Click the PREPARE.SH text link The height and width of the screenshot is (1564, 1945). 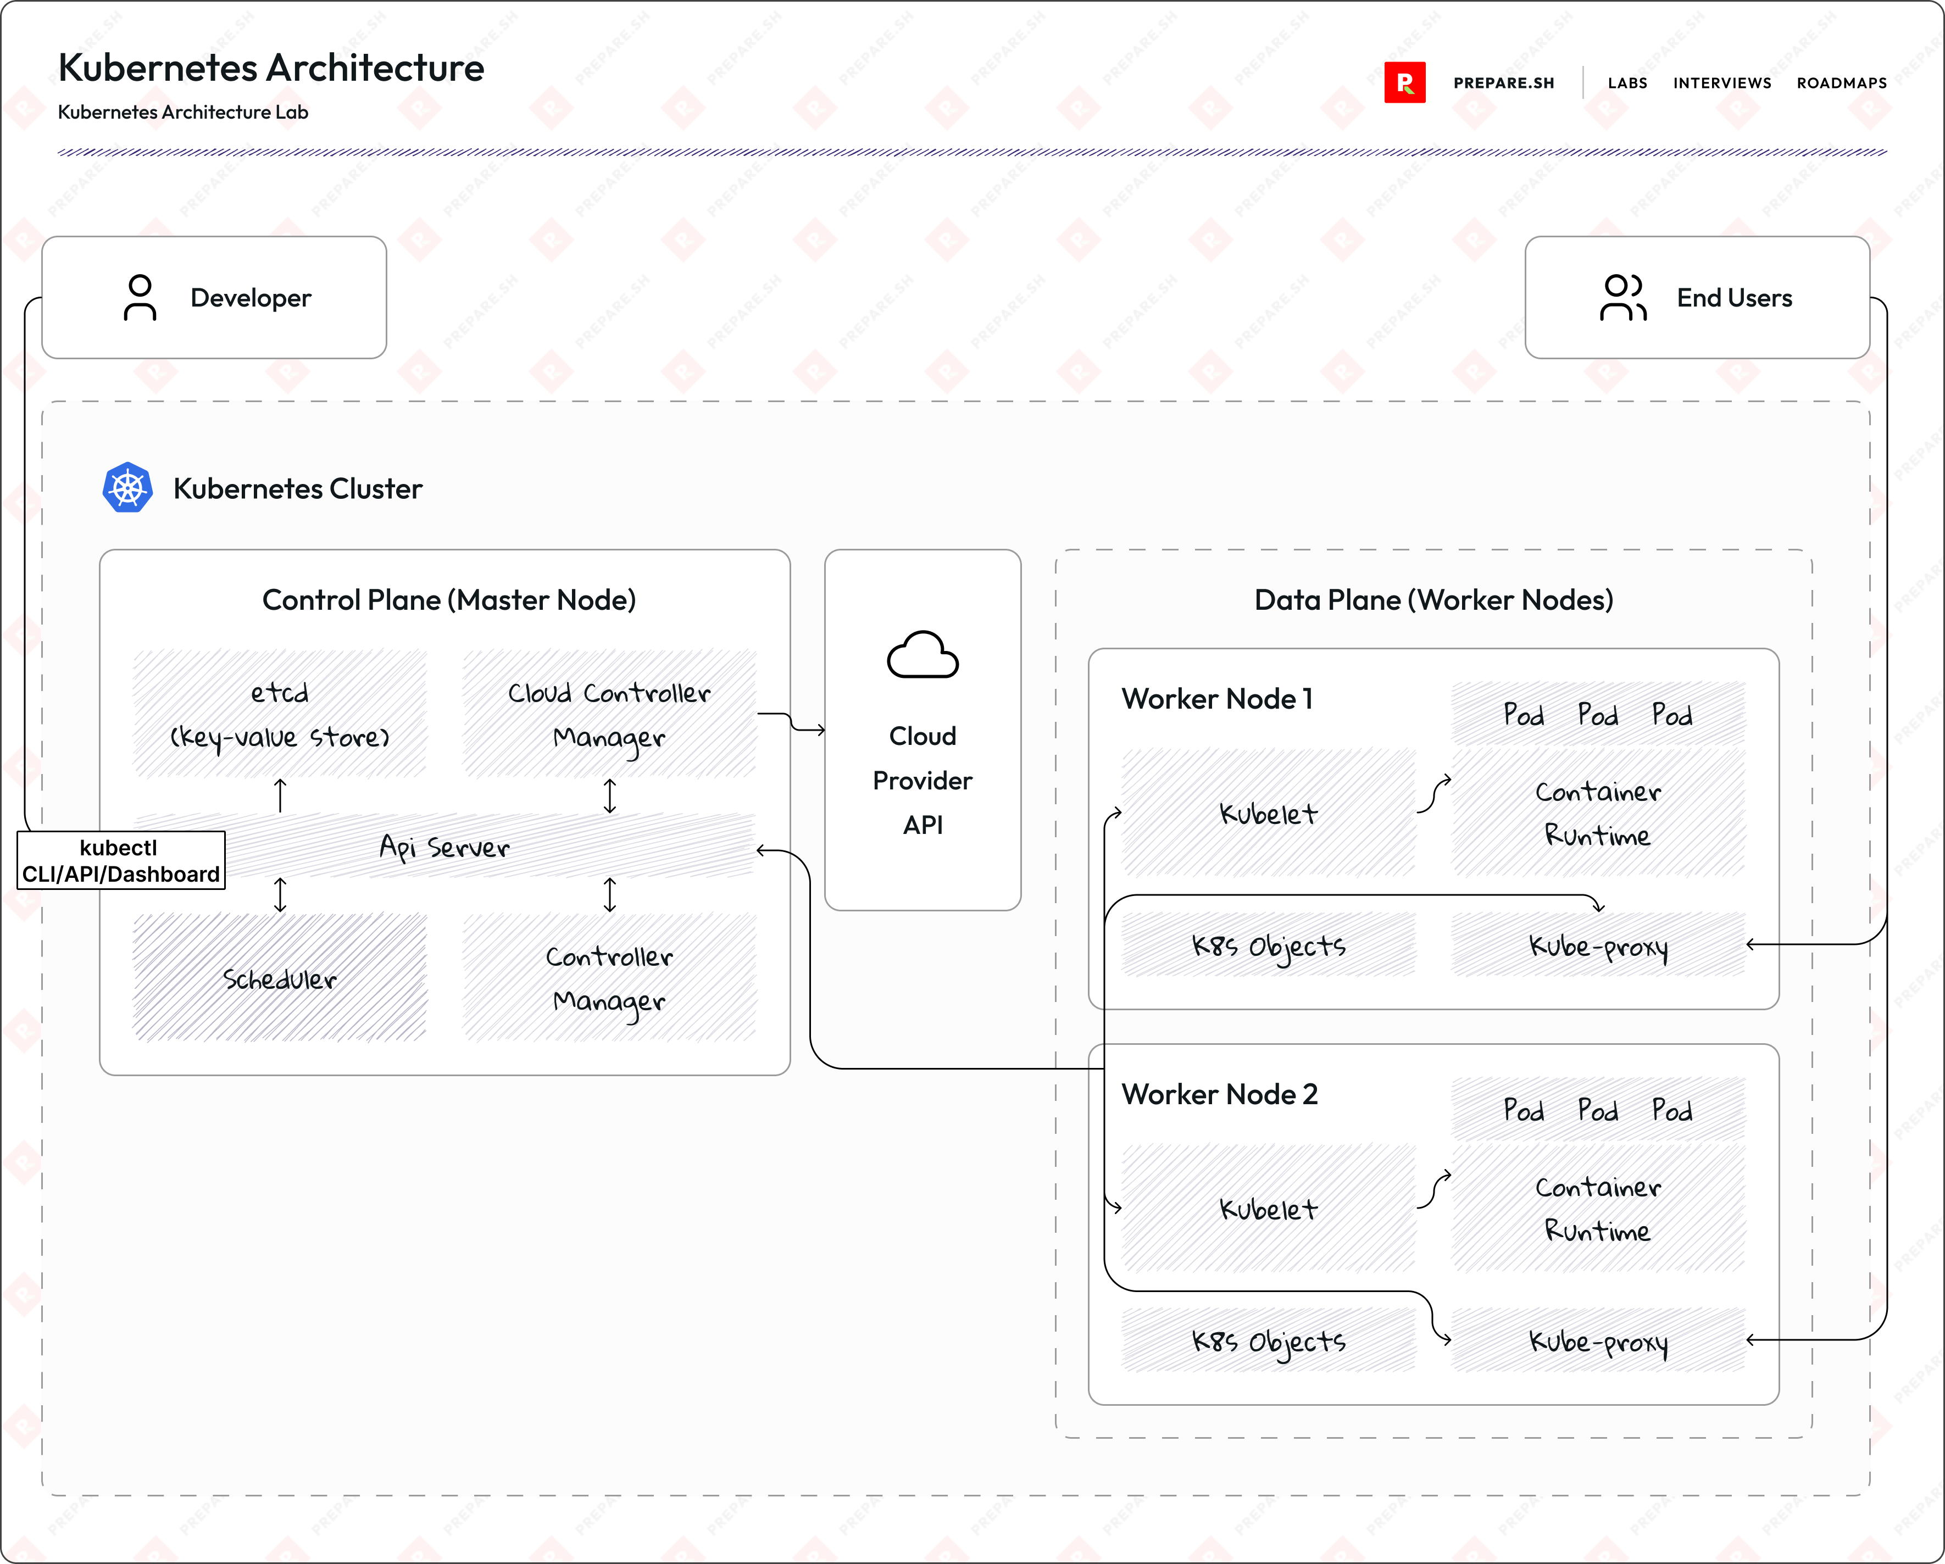pyautogui.click(x=1503, y=83)
